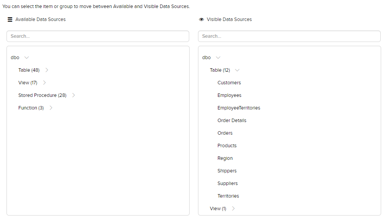388x222 pixels.
Task: Collapse the available dbo schema node
Action: (26, 58)
